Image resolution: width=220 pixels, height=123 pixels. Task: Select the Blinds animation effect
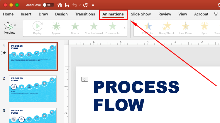click(75, 28)
